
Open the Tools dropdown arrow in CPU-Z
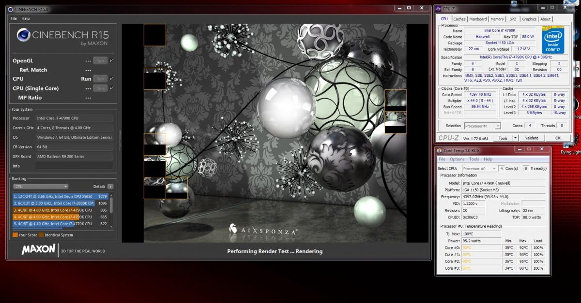click(516, 138)
